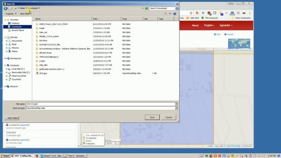281x158 pixels.
Task: Close the Save As dialog
Action: [177, 4]
